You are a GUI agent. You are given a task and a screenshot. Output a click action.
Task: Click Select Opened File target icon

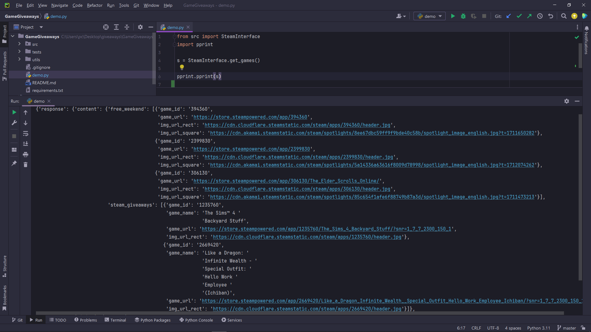(x=106, y=27)
